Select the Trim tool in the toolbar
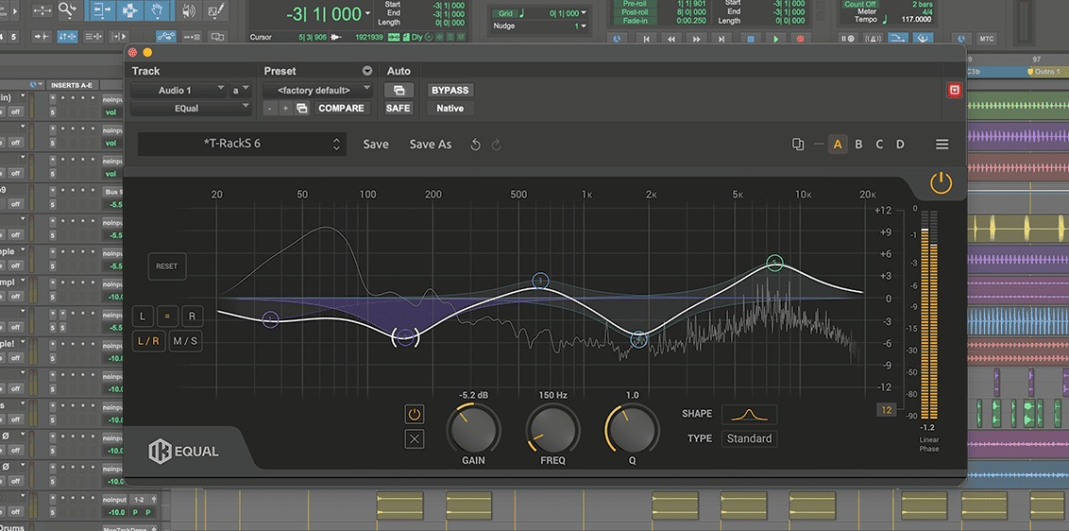Screen dimensions: 1069x531 pos(101,9)
